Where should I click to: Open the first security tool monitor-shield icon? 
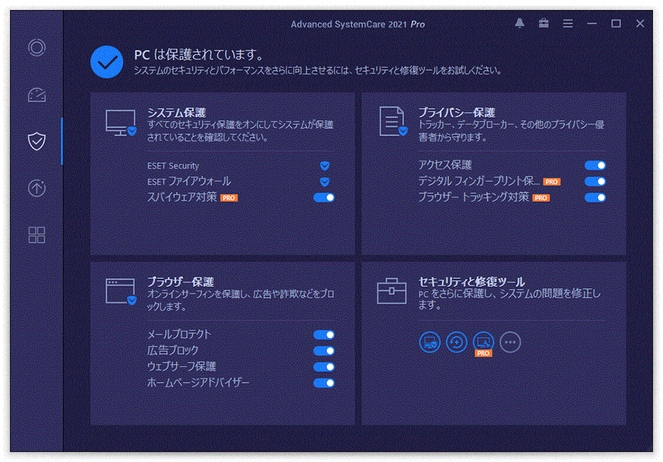pos(430,342)
